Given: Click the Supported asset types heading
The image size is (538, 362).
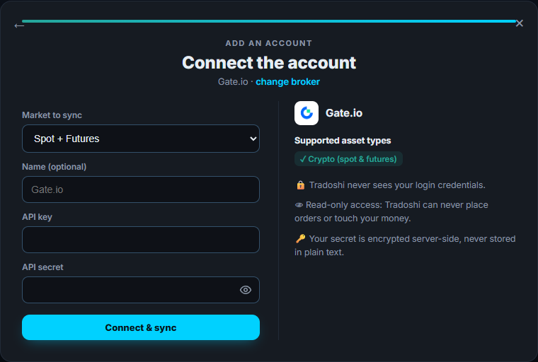Looking at the screenshot, I should click(343, 141).
